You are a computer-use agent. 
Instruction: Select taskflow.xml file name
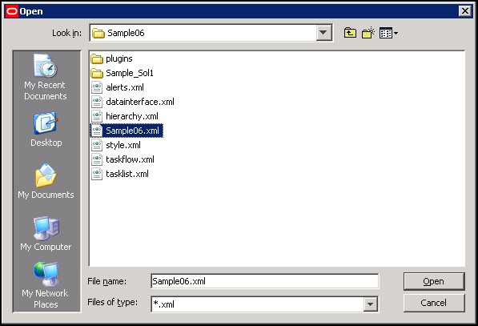click(130, 159)
